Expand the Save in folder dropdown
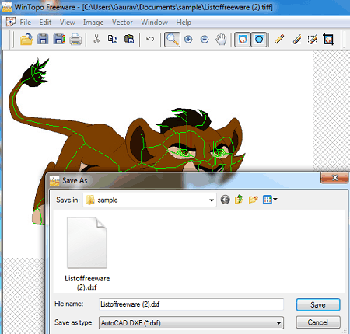 [212, 200]
